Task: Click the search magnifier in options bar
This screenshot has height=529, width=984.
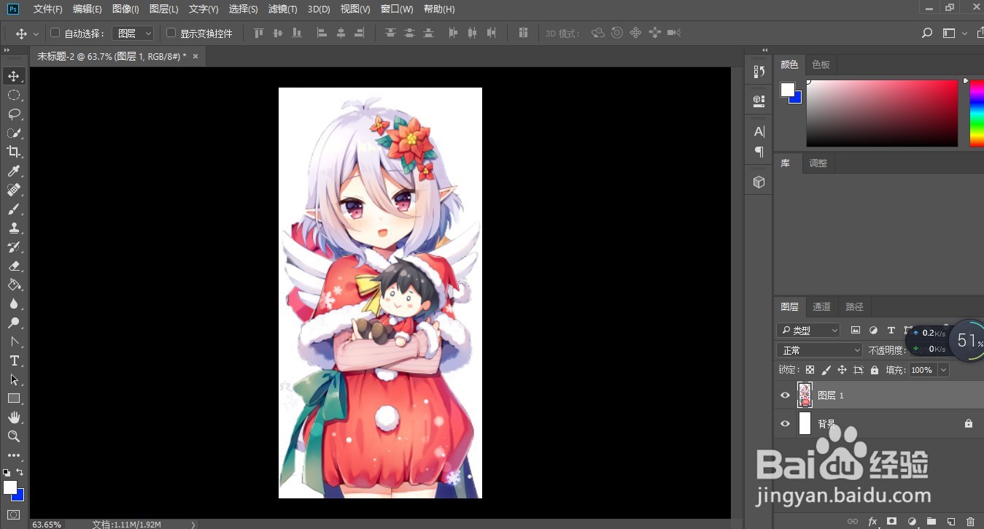Action: [927, 33]
